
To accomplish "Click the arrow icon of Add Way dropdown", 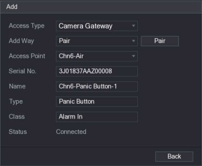I will pos(133,41).
